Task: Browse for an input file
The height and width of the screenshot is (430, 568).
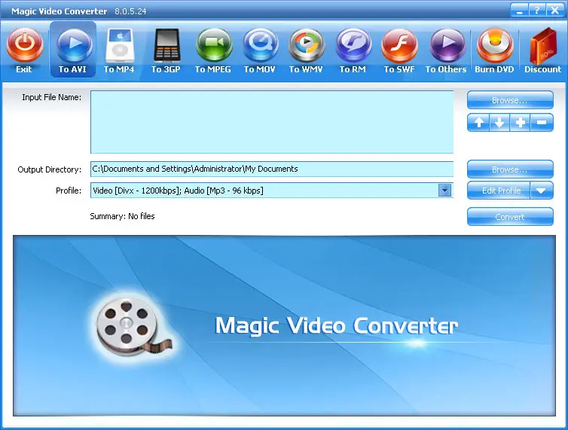Action: point(510,100)
